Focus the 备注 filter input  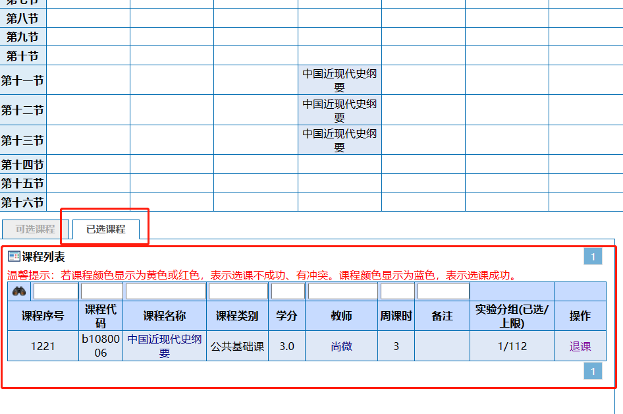[443, 291]
